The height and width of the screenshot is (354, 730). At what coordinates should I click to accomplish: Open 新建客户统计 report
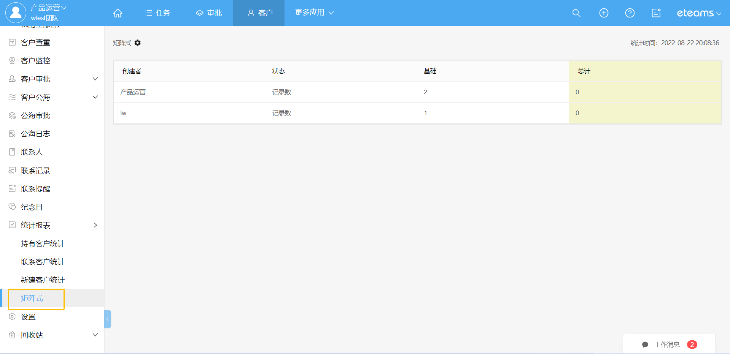point(43,280)
